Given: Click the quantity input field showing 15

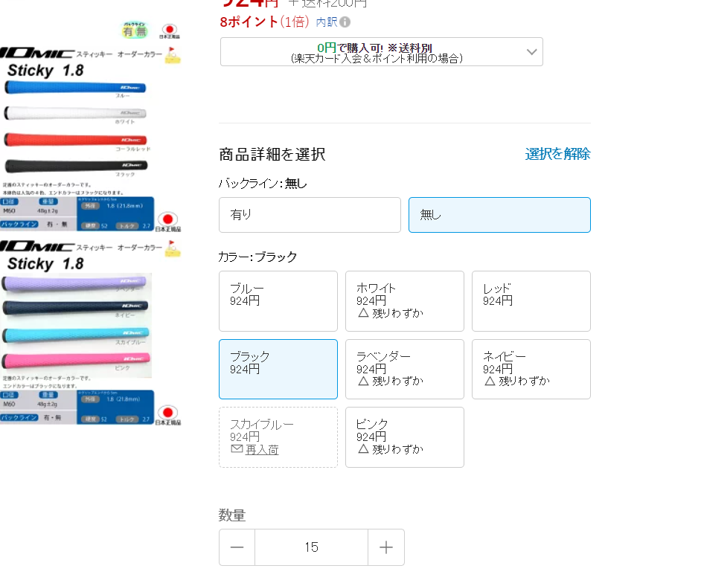Looking at the screenshot, I should [311, 547].
